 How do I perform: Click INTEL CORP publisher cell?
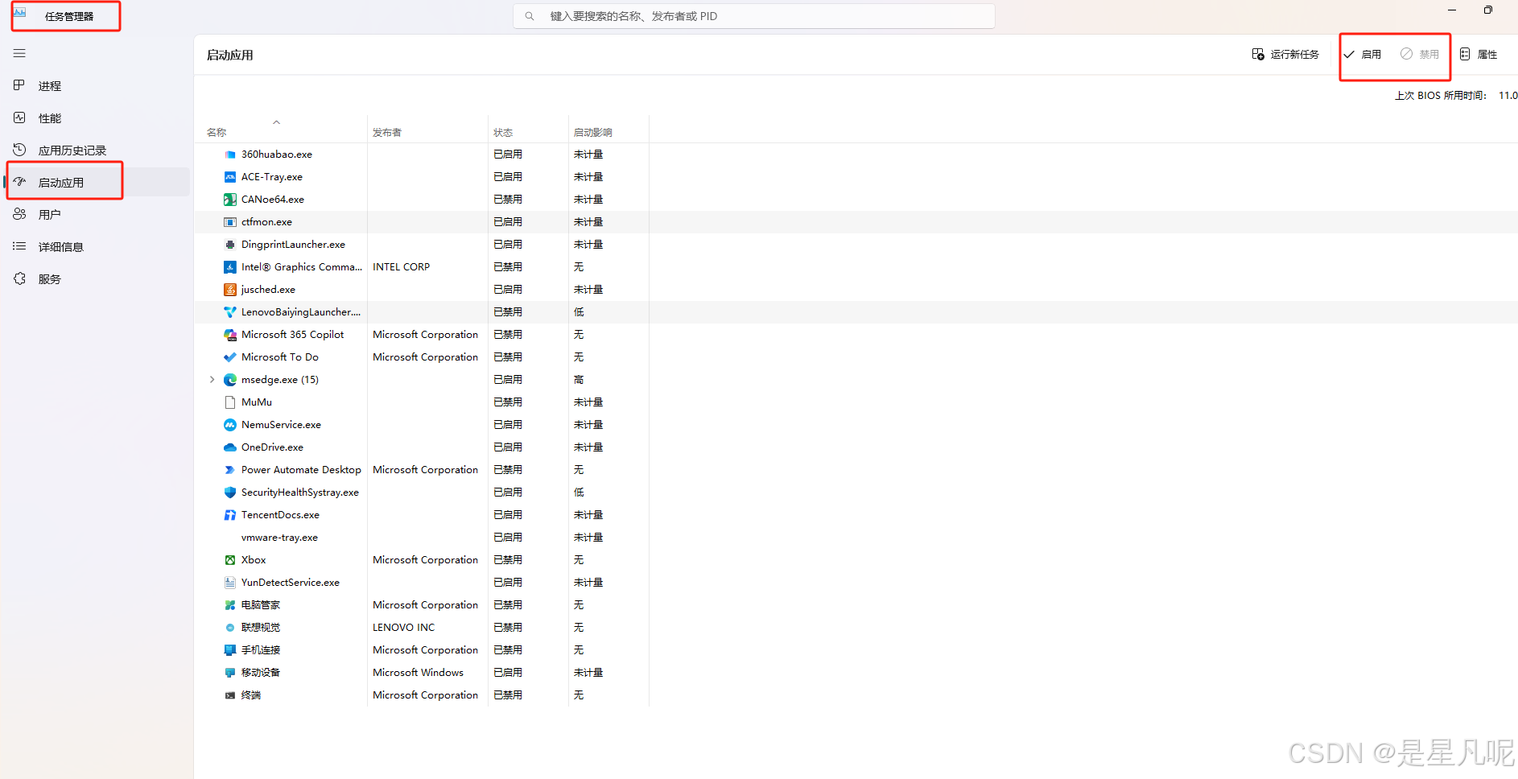(401, 267)
